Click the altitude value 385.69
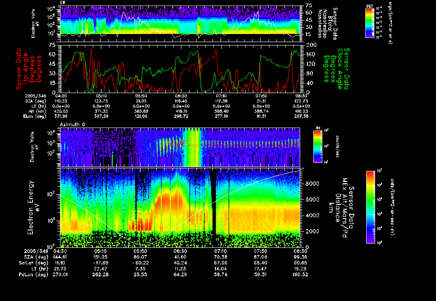The width and height of the screenshot is (436, 301). [x=141, y=111]
